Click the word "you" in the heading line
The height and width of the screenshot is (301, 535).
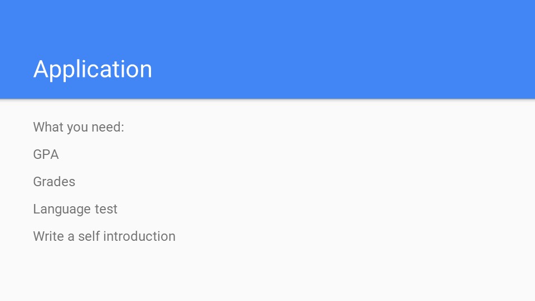77,128
